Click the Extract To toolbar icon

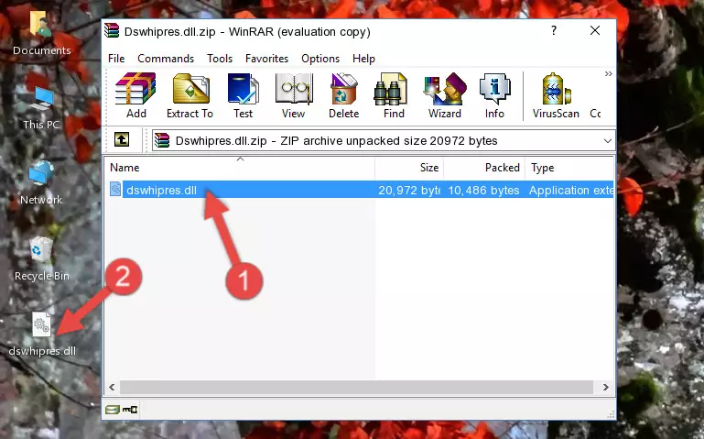(190, 95)
